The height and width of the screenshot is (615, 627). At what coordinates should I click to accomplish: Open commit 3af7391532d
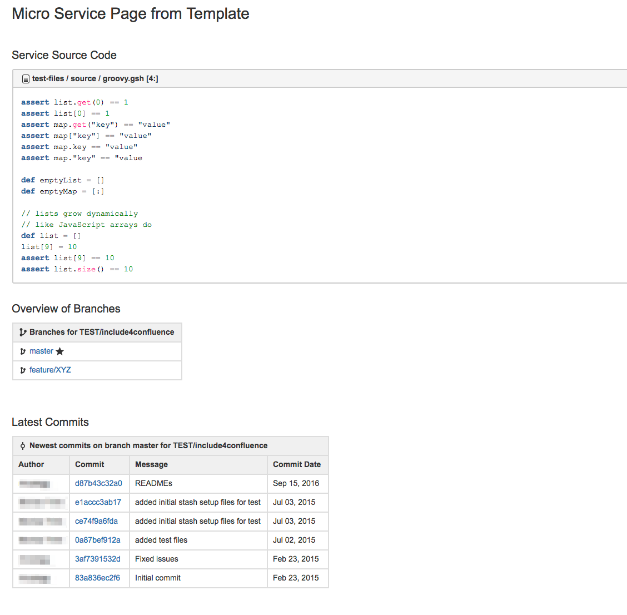98,559
